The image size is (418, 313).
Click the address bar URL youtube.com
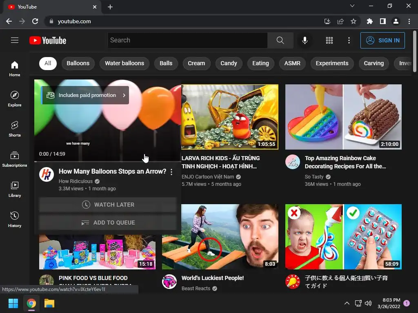tap(74, 21)
